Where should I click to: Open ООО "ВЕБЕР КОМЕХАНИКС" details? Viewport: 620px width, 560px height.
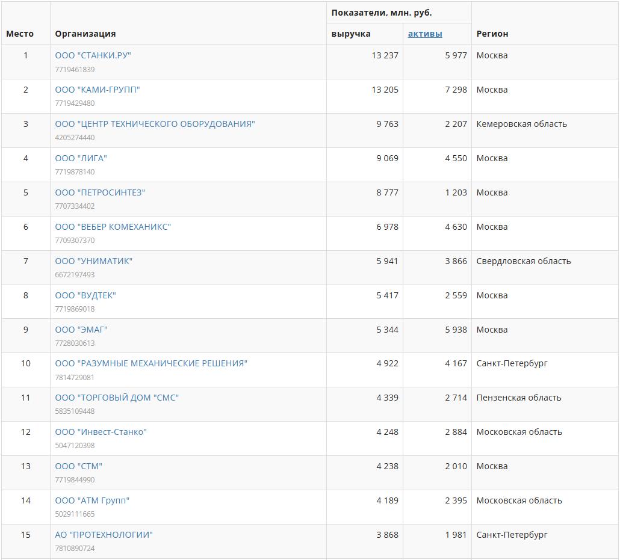[x=113, y=227]
